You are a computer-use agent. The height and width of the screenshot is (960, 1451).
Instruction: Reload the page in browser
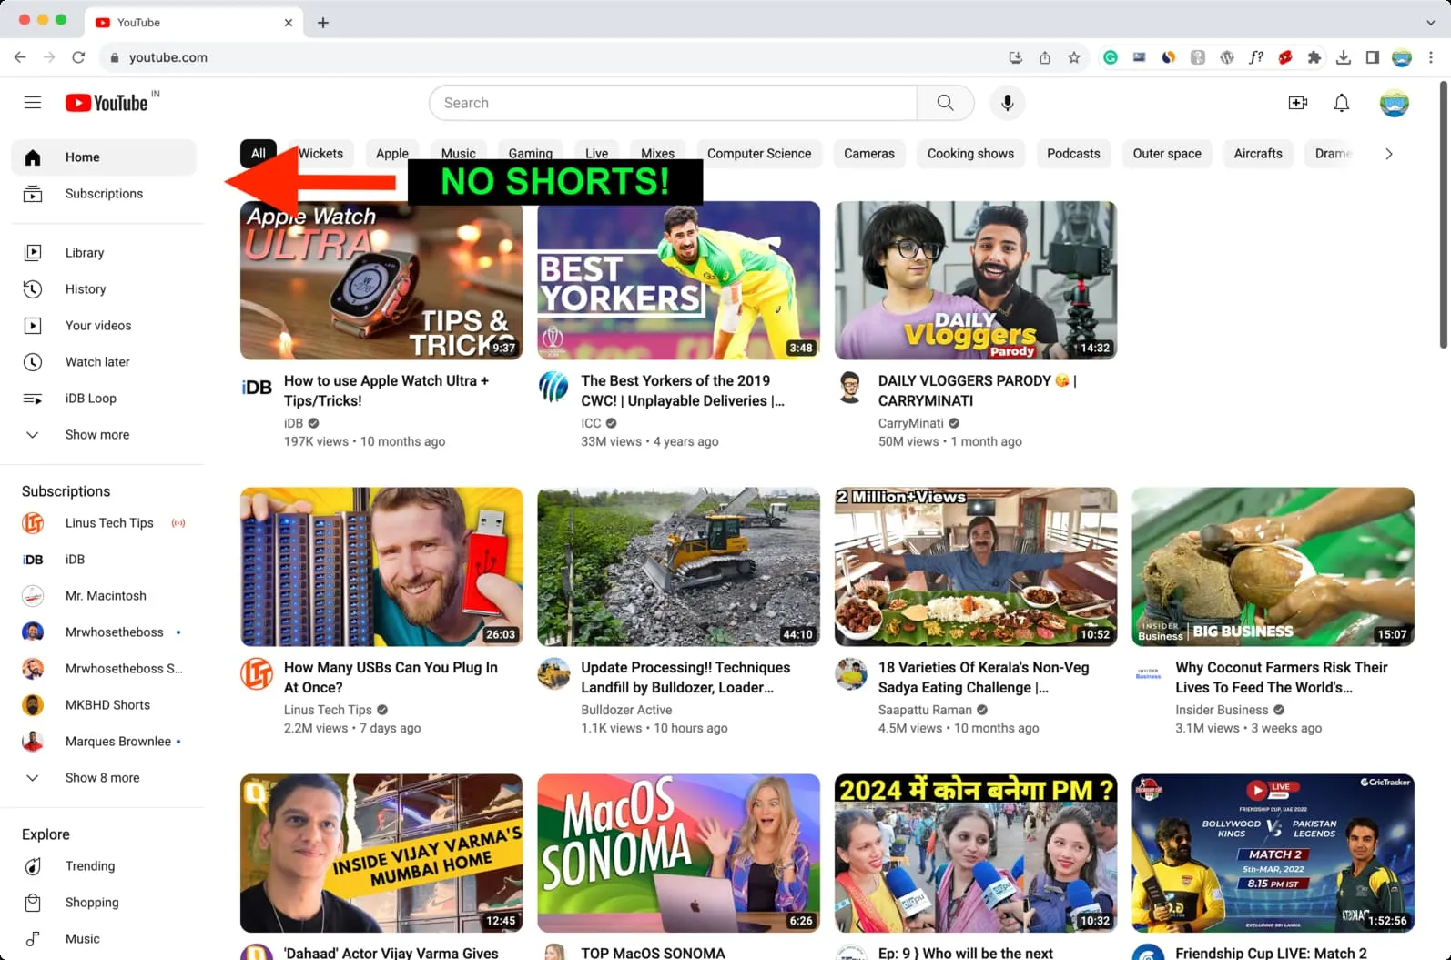pyautogui.click(x=78, y=57)
